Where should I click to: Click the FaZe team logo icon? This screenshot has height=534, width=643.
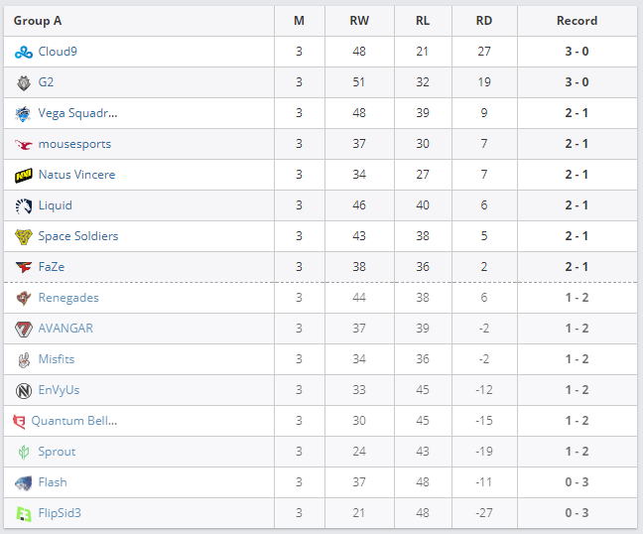pos(24,267)
